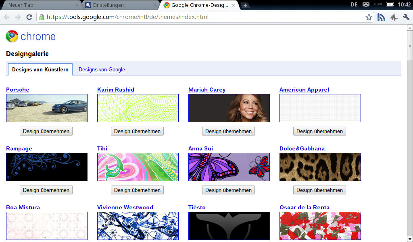Click the pulse activity extension icon
The image size is (413, 242).
pyautogui.click(x=394, y=17)
